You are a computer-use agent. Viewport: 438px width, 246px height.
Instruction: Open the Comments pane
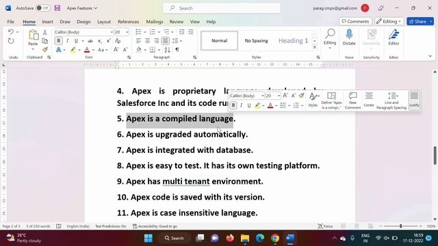coord(355,21)
